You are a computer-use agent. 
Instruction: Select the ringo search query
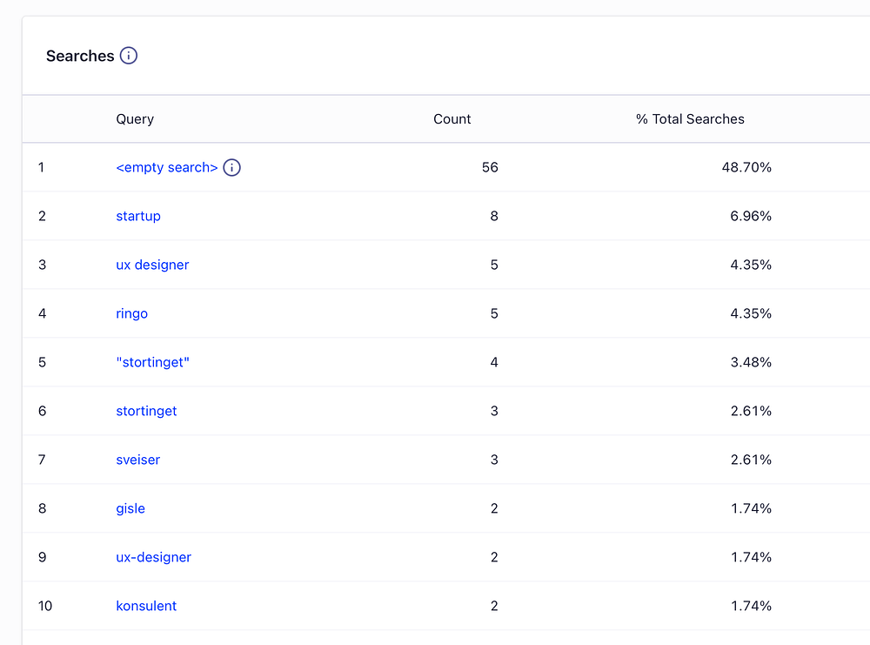click(131, 313)
